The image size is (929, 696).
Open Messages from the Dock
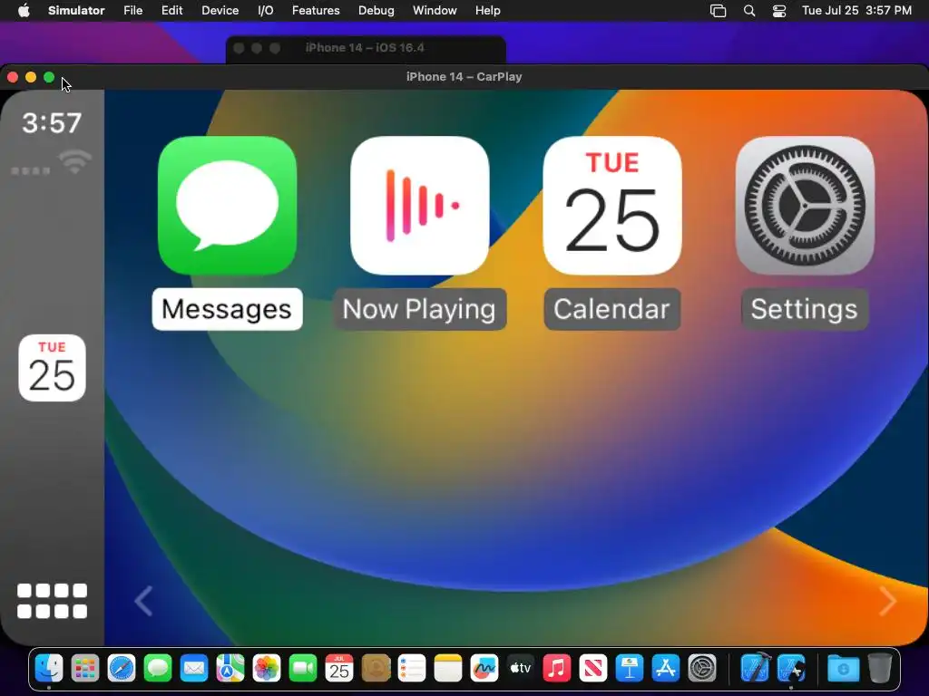coord(158,668)
